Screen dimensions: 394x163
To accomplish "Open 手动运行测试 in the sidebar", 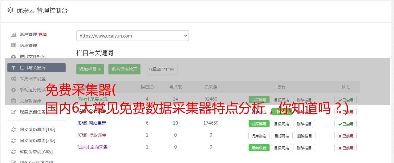I will pos(33,90).
